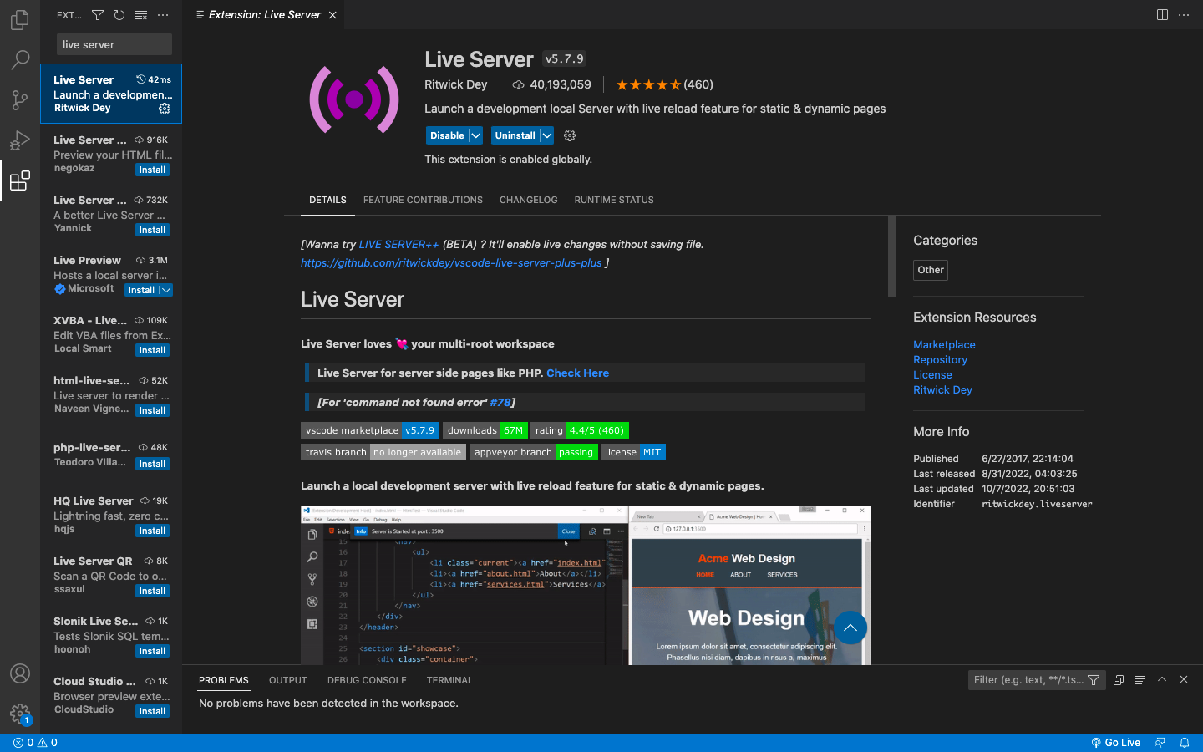Filter extensions using funnel icon
Viewport: 1203px width, 752px height.
pyautogui.click(x=98, y=15)
